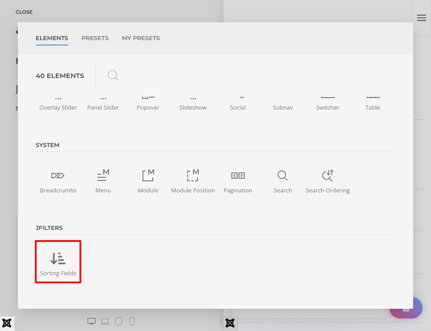Switch preview to tablet view
Screen dimensions: 431x331
click(118, 321)
